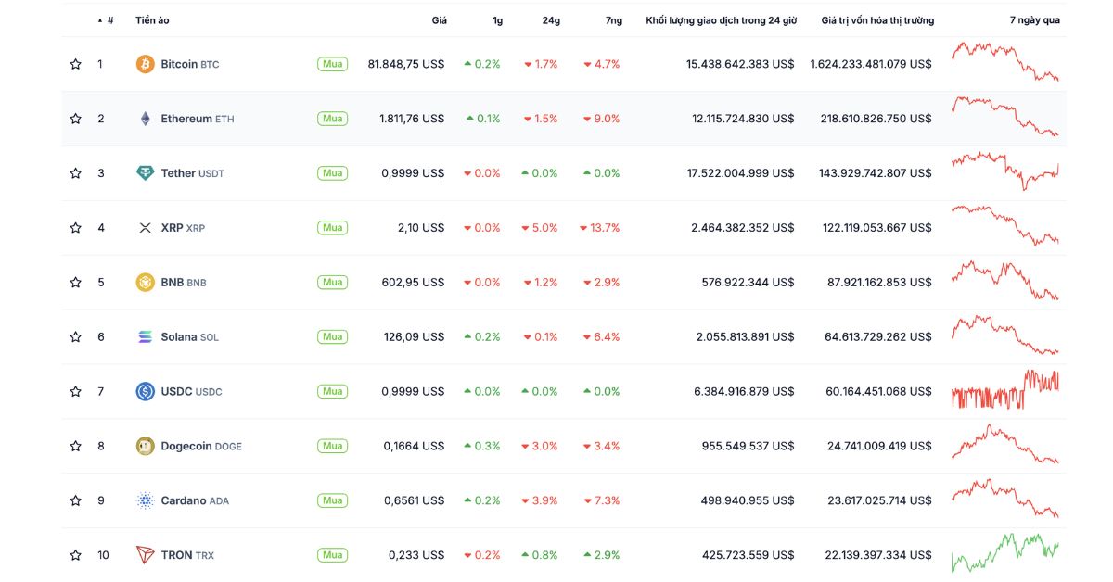Click the Ethereum diamond logo icon
This screenshot has height=582, width=1113.
pos(145,119)
